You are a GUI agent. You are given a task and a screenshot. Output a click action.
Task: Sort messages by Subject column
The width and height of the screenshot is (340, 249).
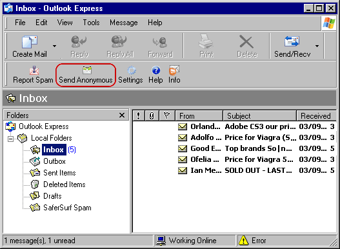tap(259, 115)
